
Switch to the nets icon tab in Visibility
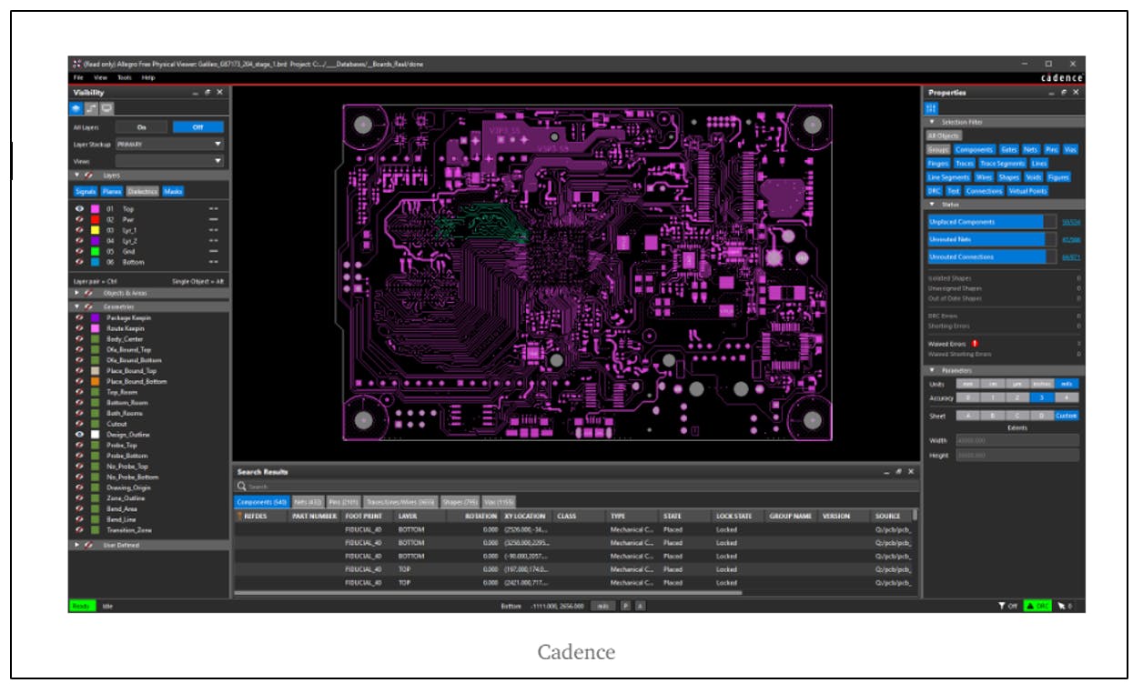pos(93,108)
